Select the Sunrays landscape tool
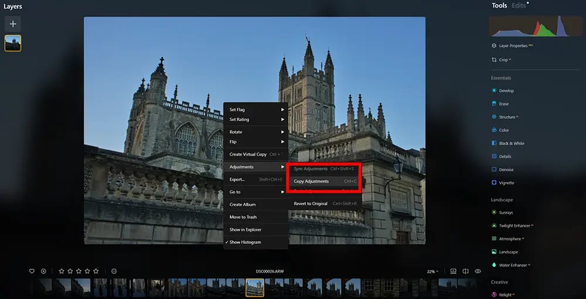This screenshot has width=586, height=299. [502, 212]
